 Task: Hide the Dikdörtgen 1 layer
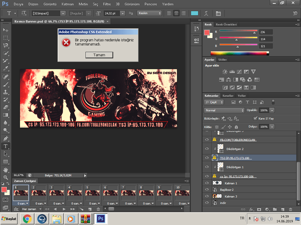207,167
